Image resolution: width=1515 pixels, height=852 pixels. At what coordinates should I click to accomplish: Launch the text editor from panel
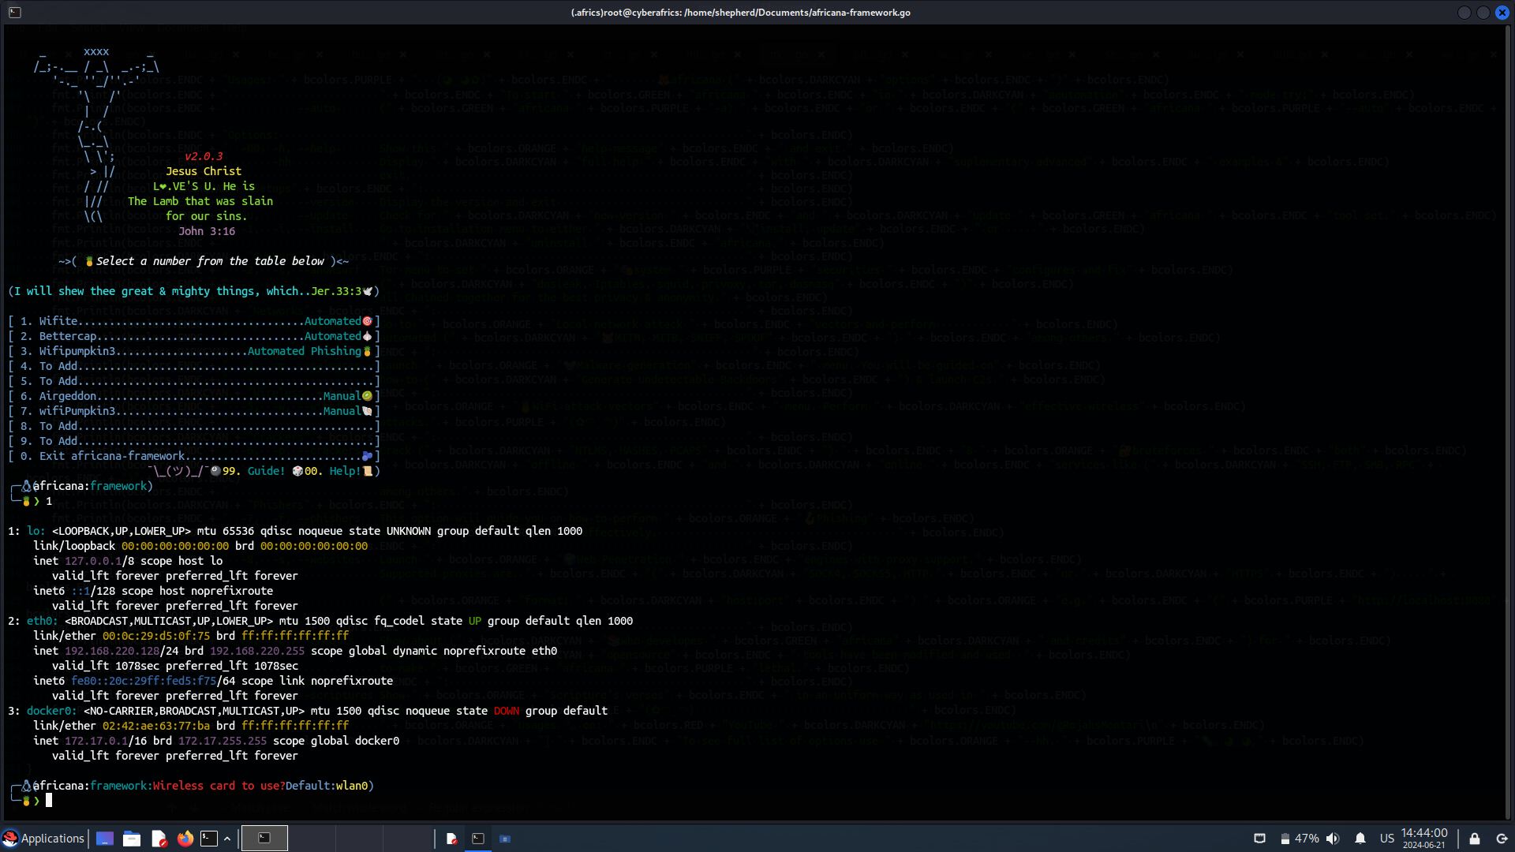tap(159, 839)
